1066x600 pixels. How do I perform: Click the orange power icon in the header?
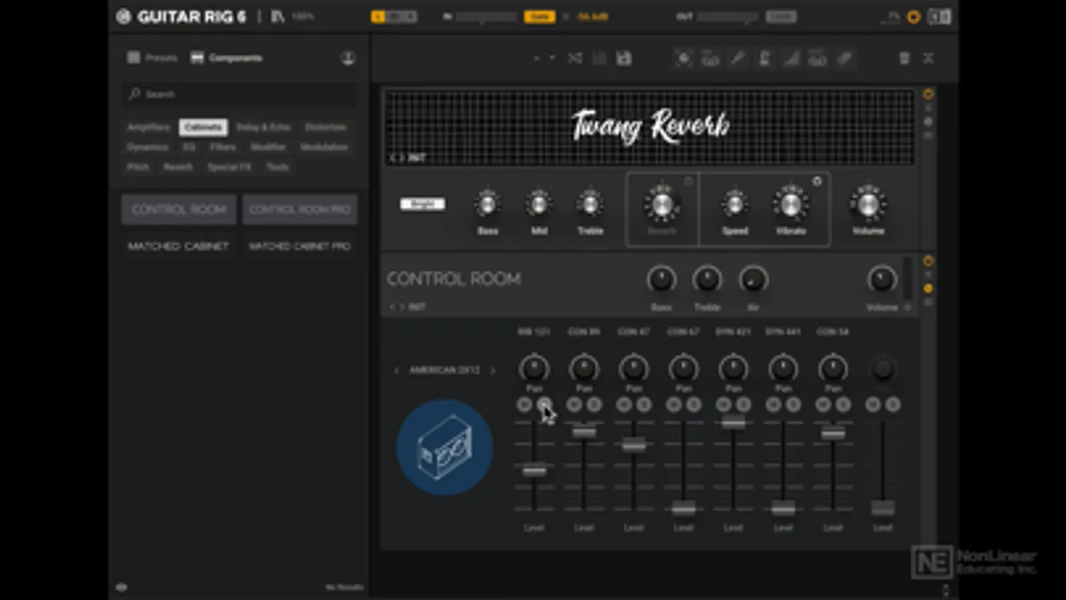pyautogui.click(x=914, y=17)
